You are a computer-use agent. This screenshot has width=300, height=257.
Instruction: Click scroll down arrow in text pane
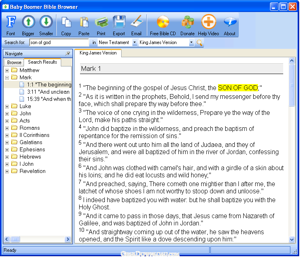point(292,239)
